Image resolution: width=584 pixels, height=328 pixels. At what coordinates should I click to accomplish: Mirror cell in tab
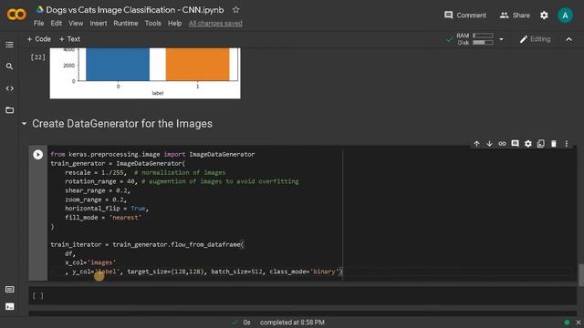click(541, 144)
